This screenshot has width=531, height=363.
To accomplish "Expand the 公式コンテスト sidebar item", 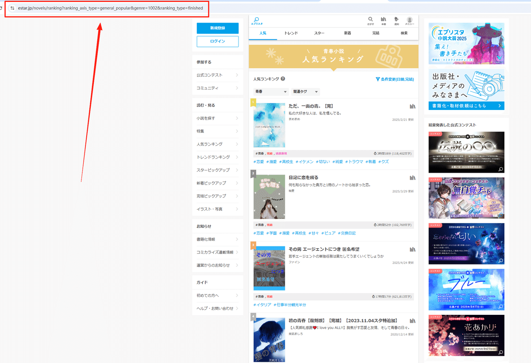I will click(x=218, y=76).
